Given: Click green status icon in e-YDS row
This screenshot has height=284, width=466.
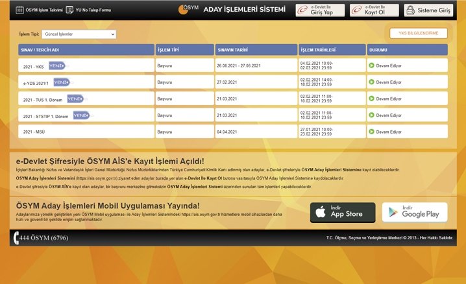Looking at the screenshot, I should (x=371, y=82).
